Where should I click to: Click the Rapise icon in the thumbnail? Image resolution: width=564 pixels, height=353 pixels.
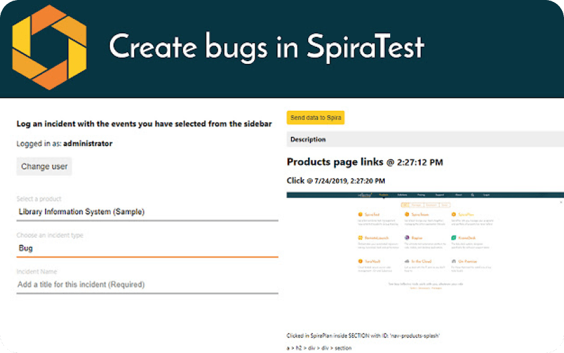click(406, 238)
